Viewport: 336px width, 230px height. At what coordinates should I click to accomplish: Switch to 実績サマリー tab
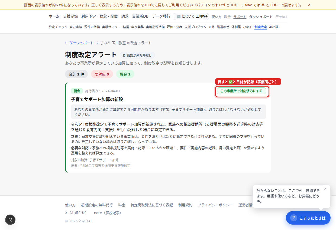111,27
